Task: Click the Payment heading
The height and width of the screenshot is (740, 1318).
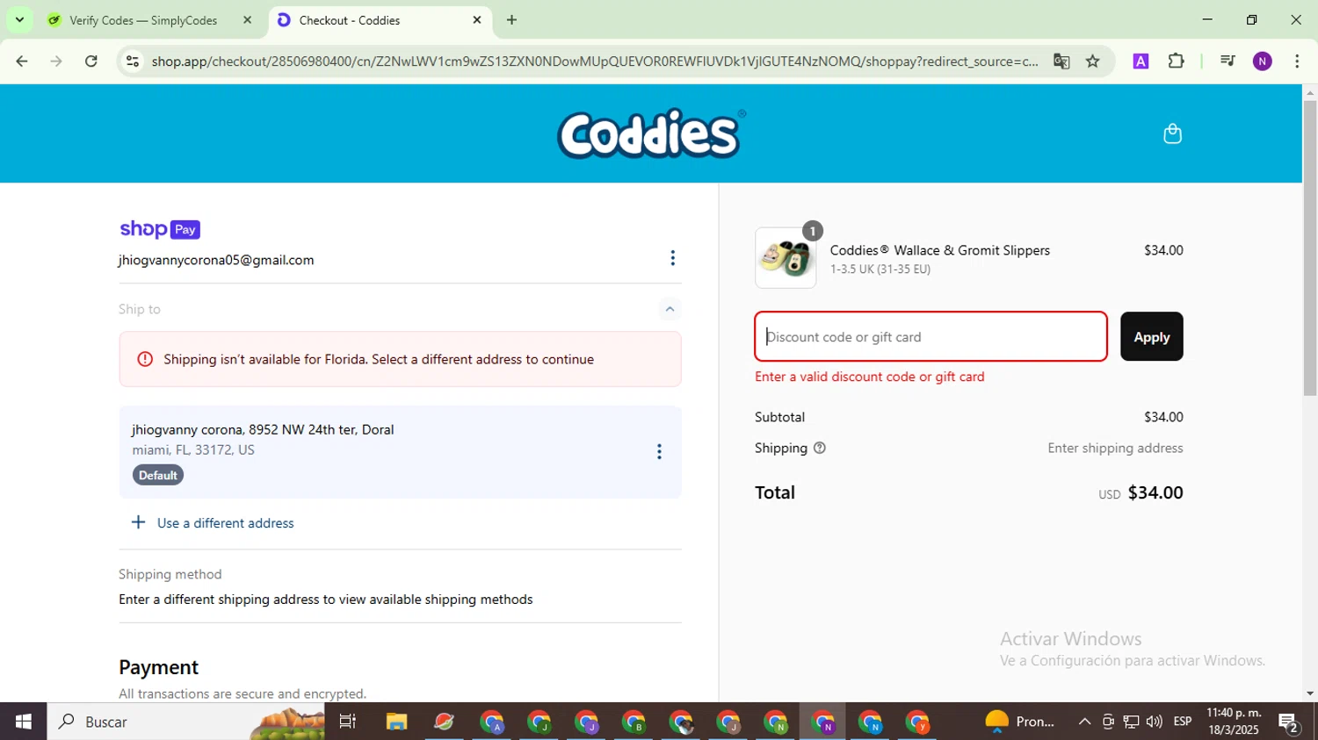Action: pos(159,667)
